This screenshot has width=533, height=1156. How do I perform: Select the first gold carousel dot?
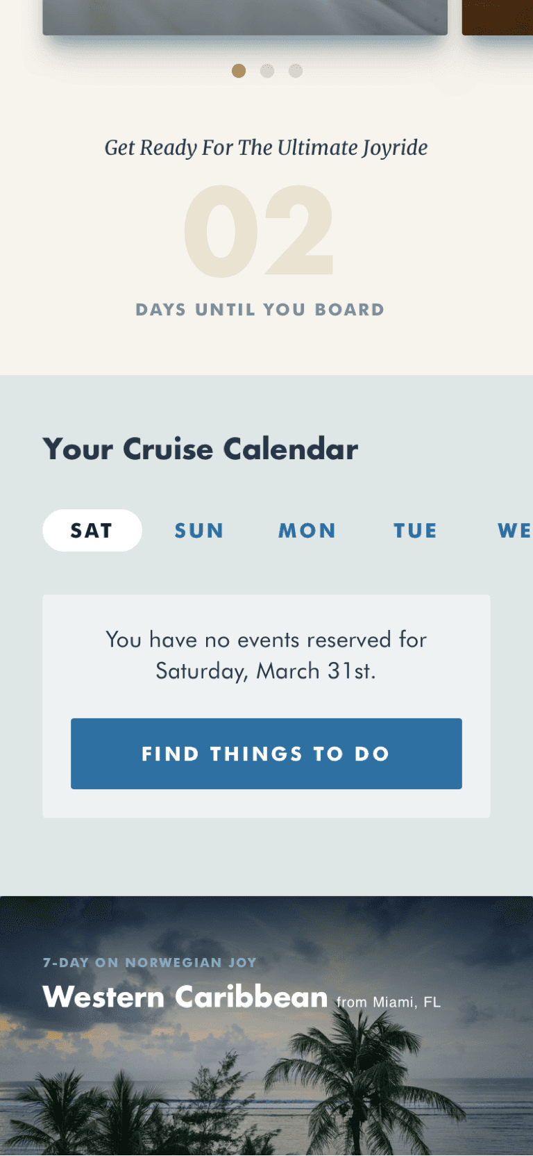tap(239, 71)
